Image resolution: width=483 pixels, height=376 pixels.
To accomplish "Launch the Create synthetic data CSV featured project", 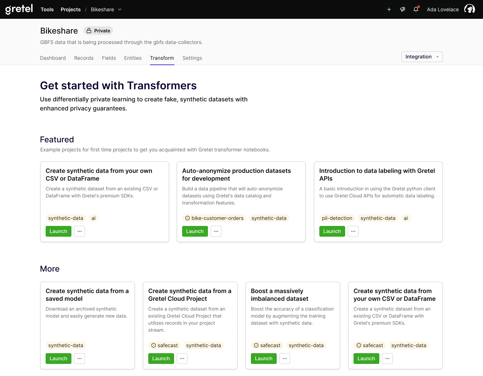I will pyautogui.click(x=58, y=231).
